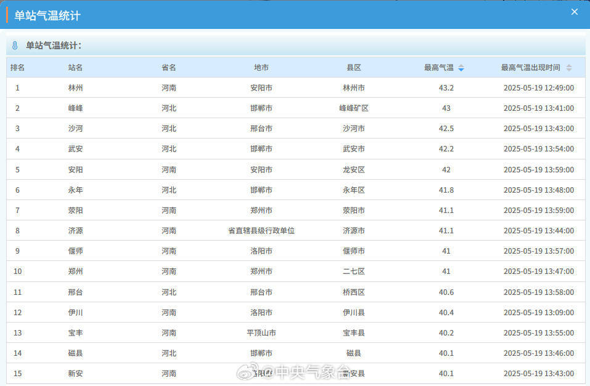Click 平顶山市 city cell

261,333
